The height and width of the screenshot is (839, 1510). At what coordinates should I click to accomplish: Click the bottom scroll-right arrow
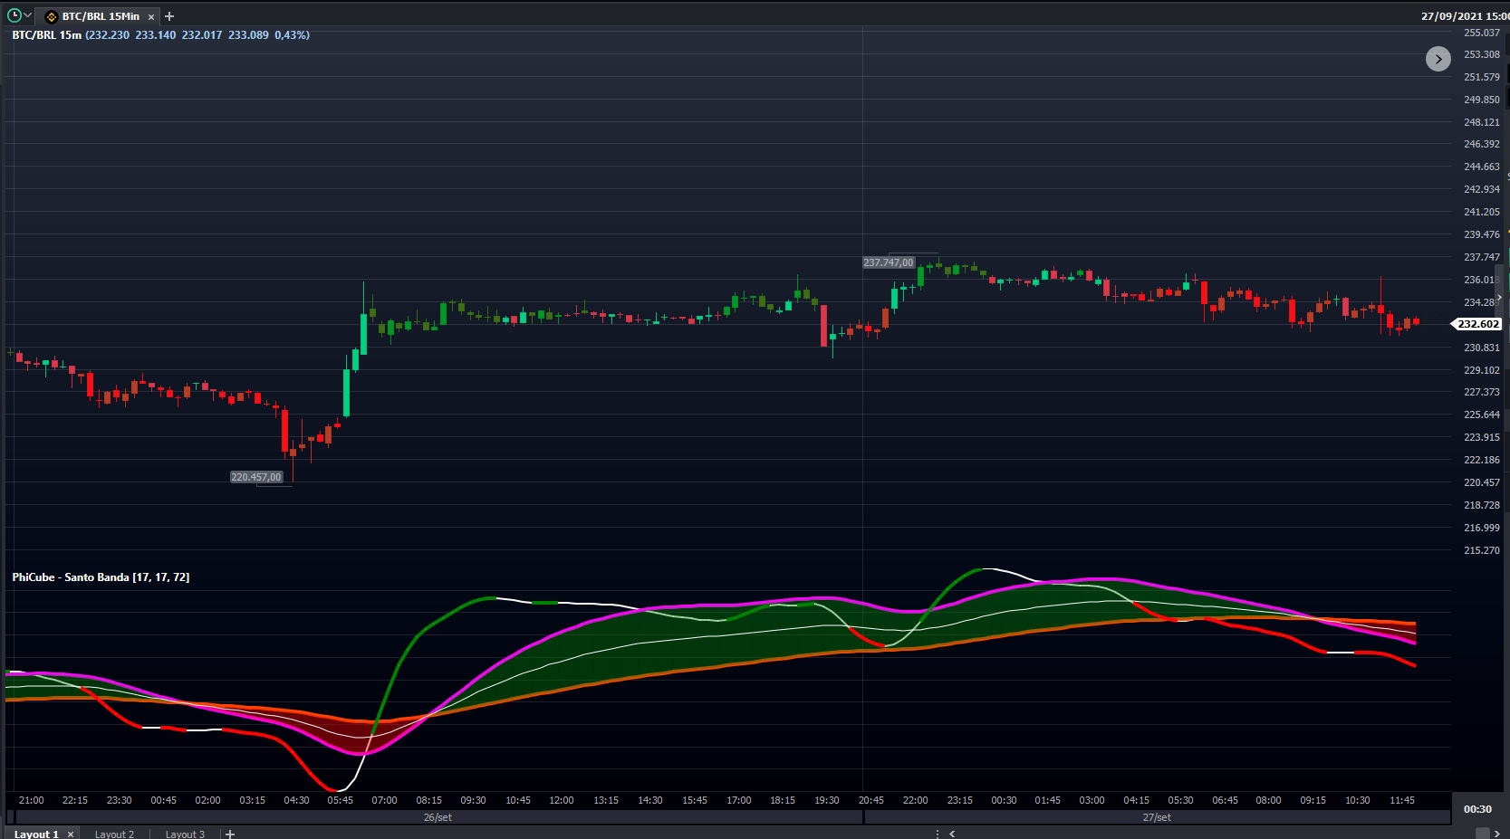(1496, 834)
